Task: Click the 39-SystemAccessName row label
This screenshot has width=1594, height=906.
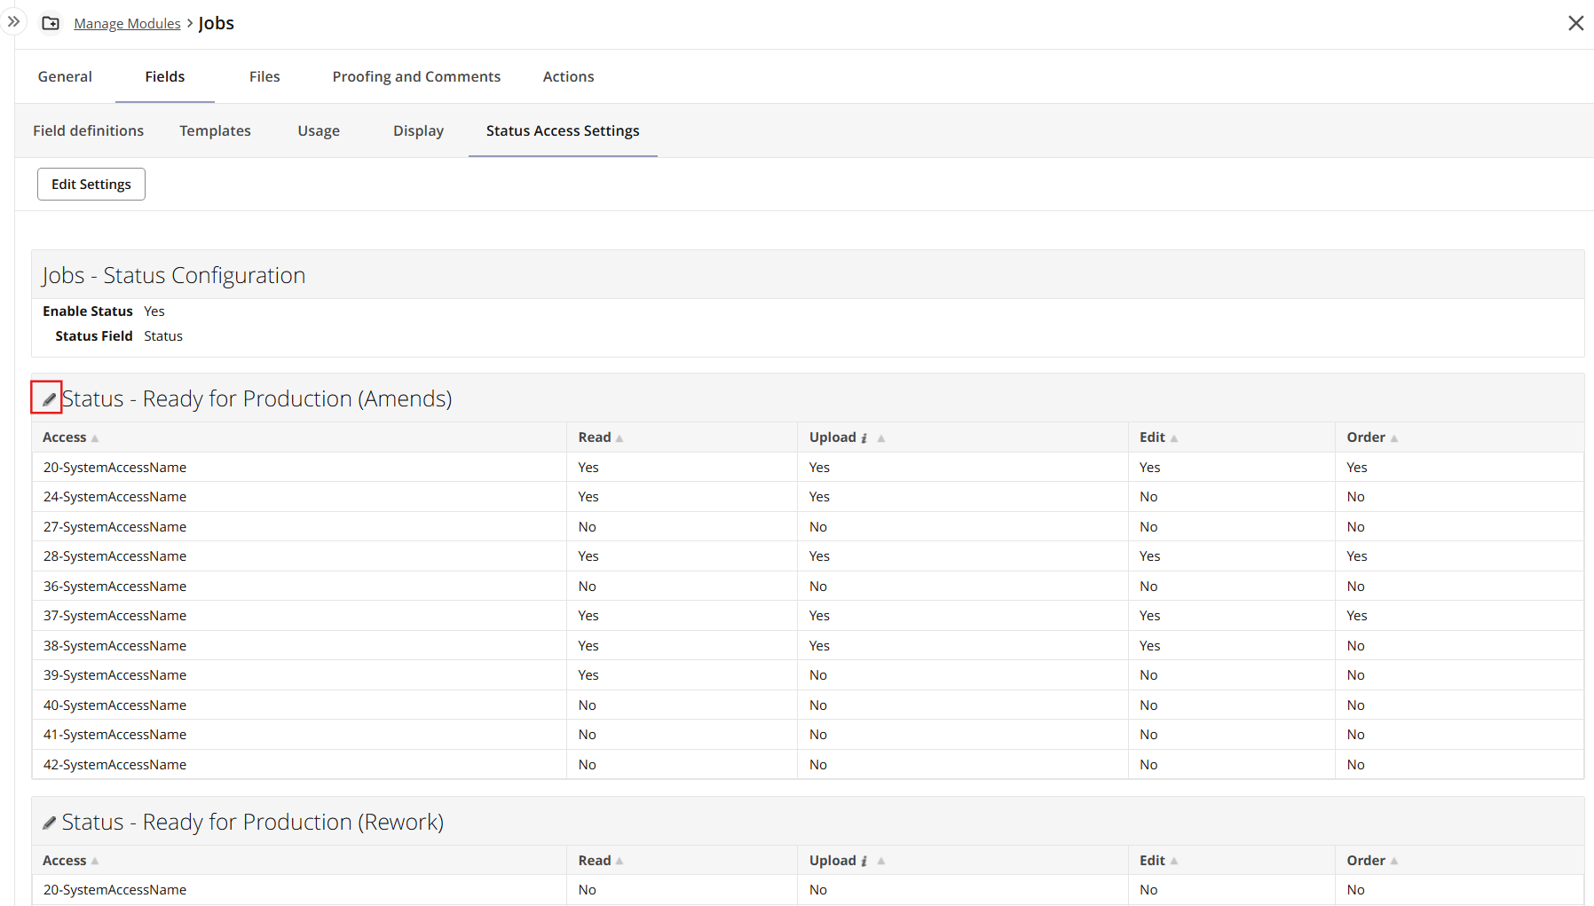Action: tap(114, 675)
